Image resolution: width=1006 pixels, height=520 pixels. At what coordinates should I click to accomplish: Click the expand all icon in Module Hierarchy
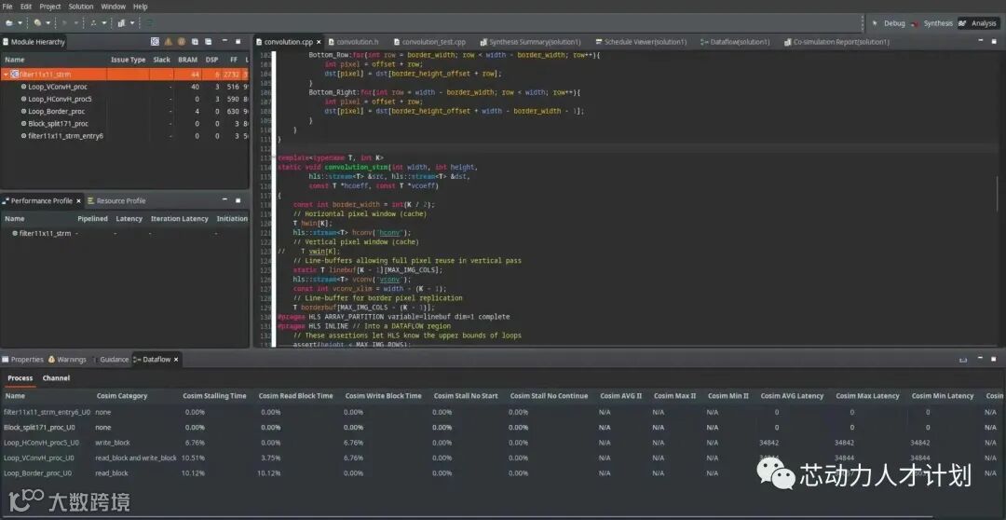coord(195,42)
